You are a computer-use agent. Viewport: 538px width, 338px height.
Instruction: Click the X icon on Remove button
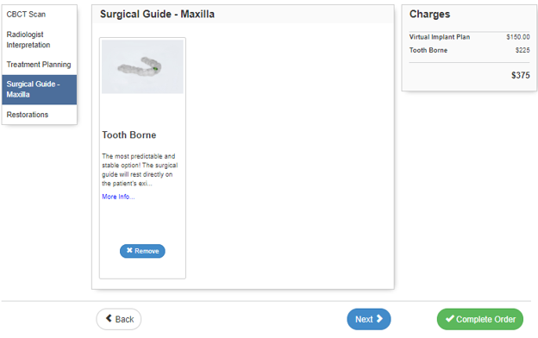click(x=129, y=251)
